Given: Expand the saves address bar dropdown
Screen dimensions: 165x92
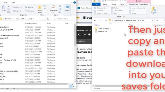Looking at the screenshot, I should [x=43, y=19].
